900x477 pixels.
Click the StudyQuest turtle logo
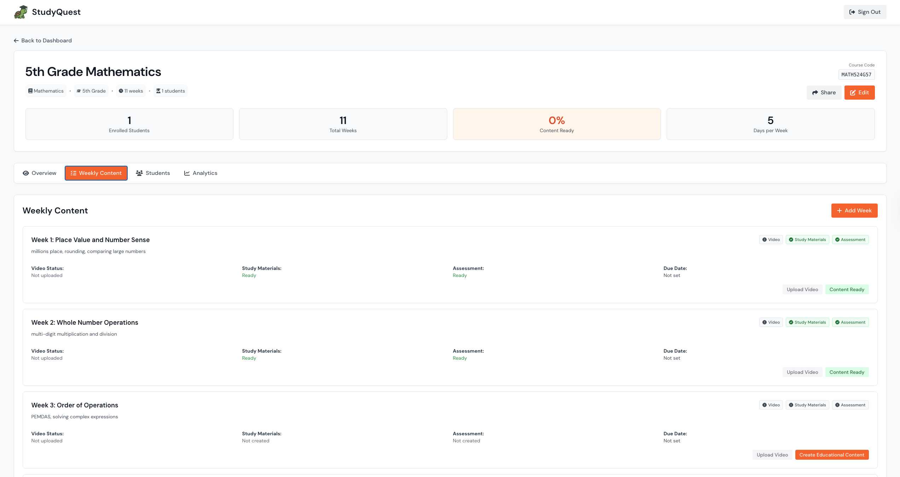click(x=21, y=12)
